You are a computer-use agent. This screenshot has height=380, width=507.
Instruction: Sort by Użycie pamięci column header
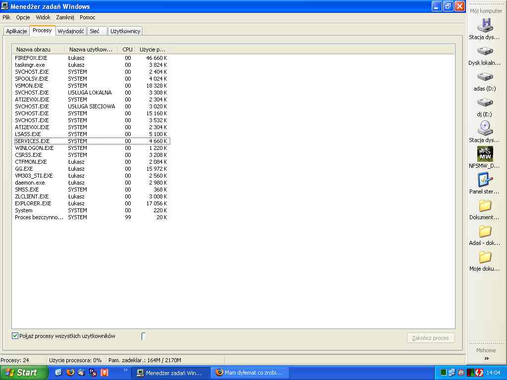click(x=152, y=49)
